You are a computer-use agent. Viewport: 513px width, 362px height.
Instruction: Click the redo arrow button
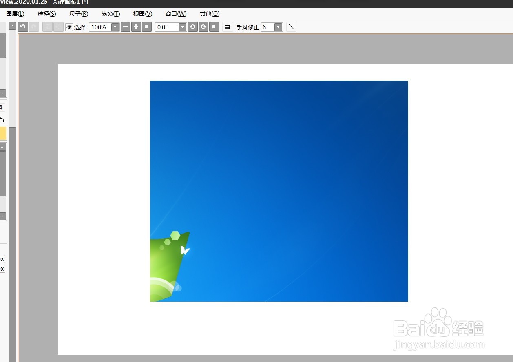[34, 27]
